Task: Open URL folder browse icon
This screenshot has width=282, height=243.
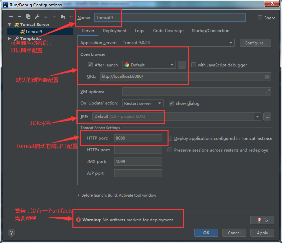Action: 267,77
